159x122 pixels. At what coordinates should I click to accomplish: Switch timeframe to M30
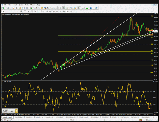pyautogui.click(x=54, y=11)
